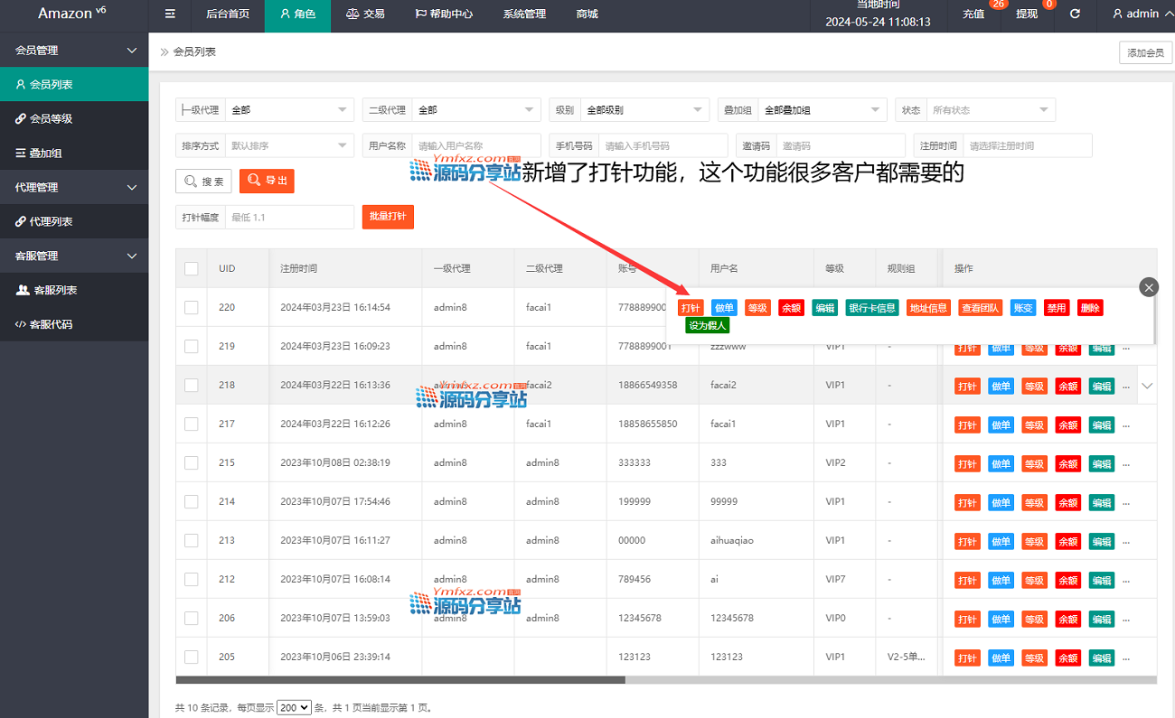Open 充值 recharge notifications
Screen dimensions: 1175x718
click(x=973, y=14)
